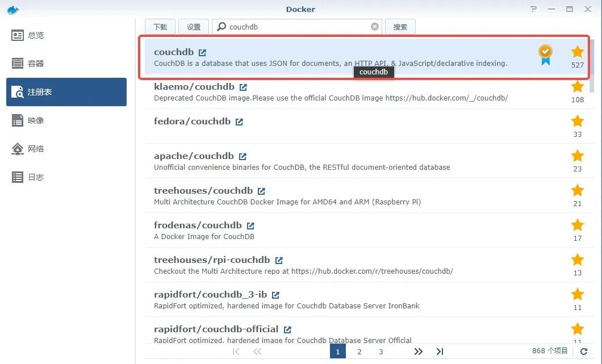Image resolution: width=602 pixels, height=364 pixels.
Task: Open the help question mark icon
Action: (x=533, y=9)
